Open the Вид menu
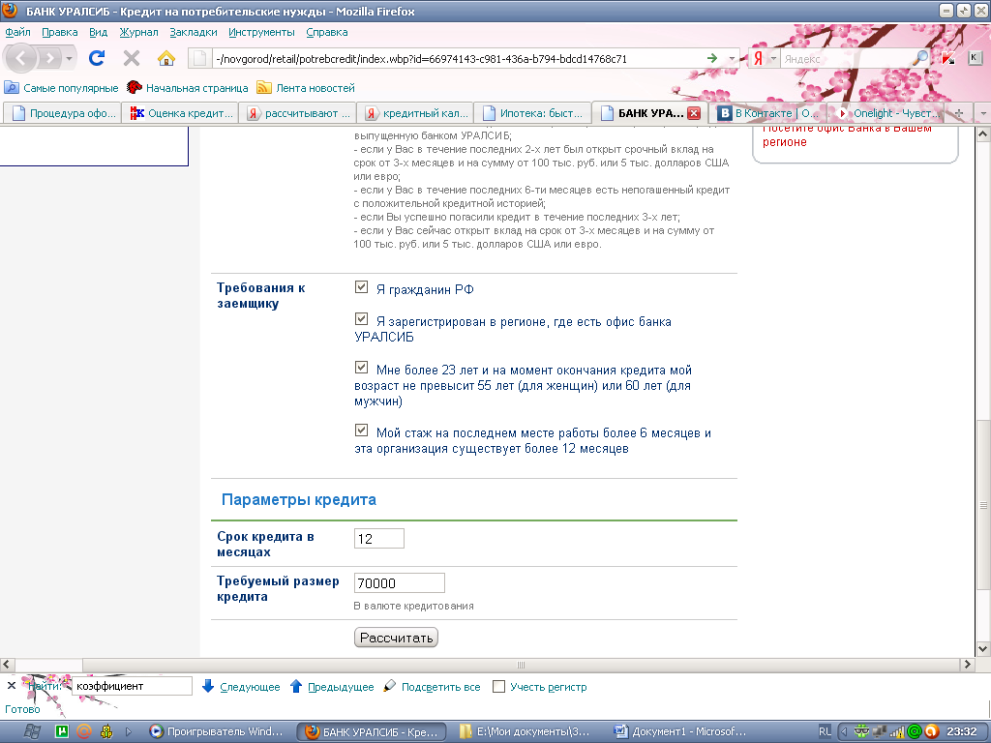The width and height of the screenshot is (991, 743). coord(98,32)
